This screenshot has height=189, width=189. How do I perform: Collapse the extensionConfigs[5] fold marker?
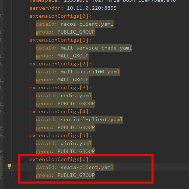2,135
